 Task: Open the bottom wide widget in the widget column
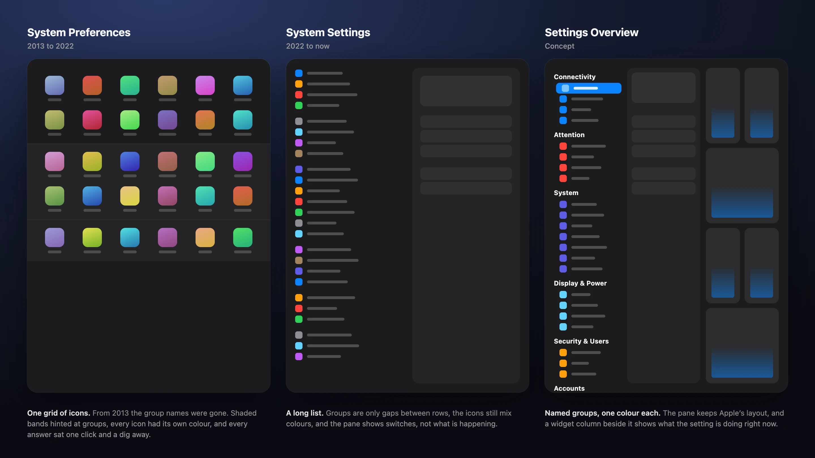742,345
